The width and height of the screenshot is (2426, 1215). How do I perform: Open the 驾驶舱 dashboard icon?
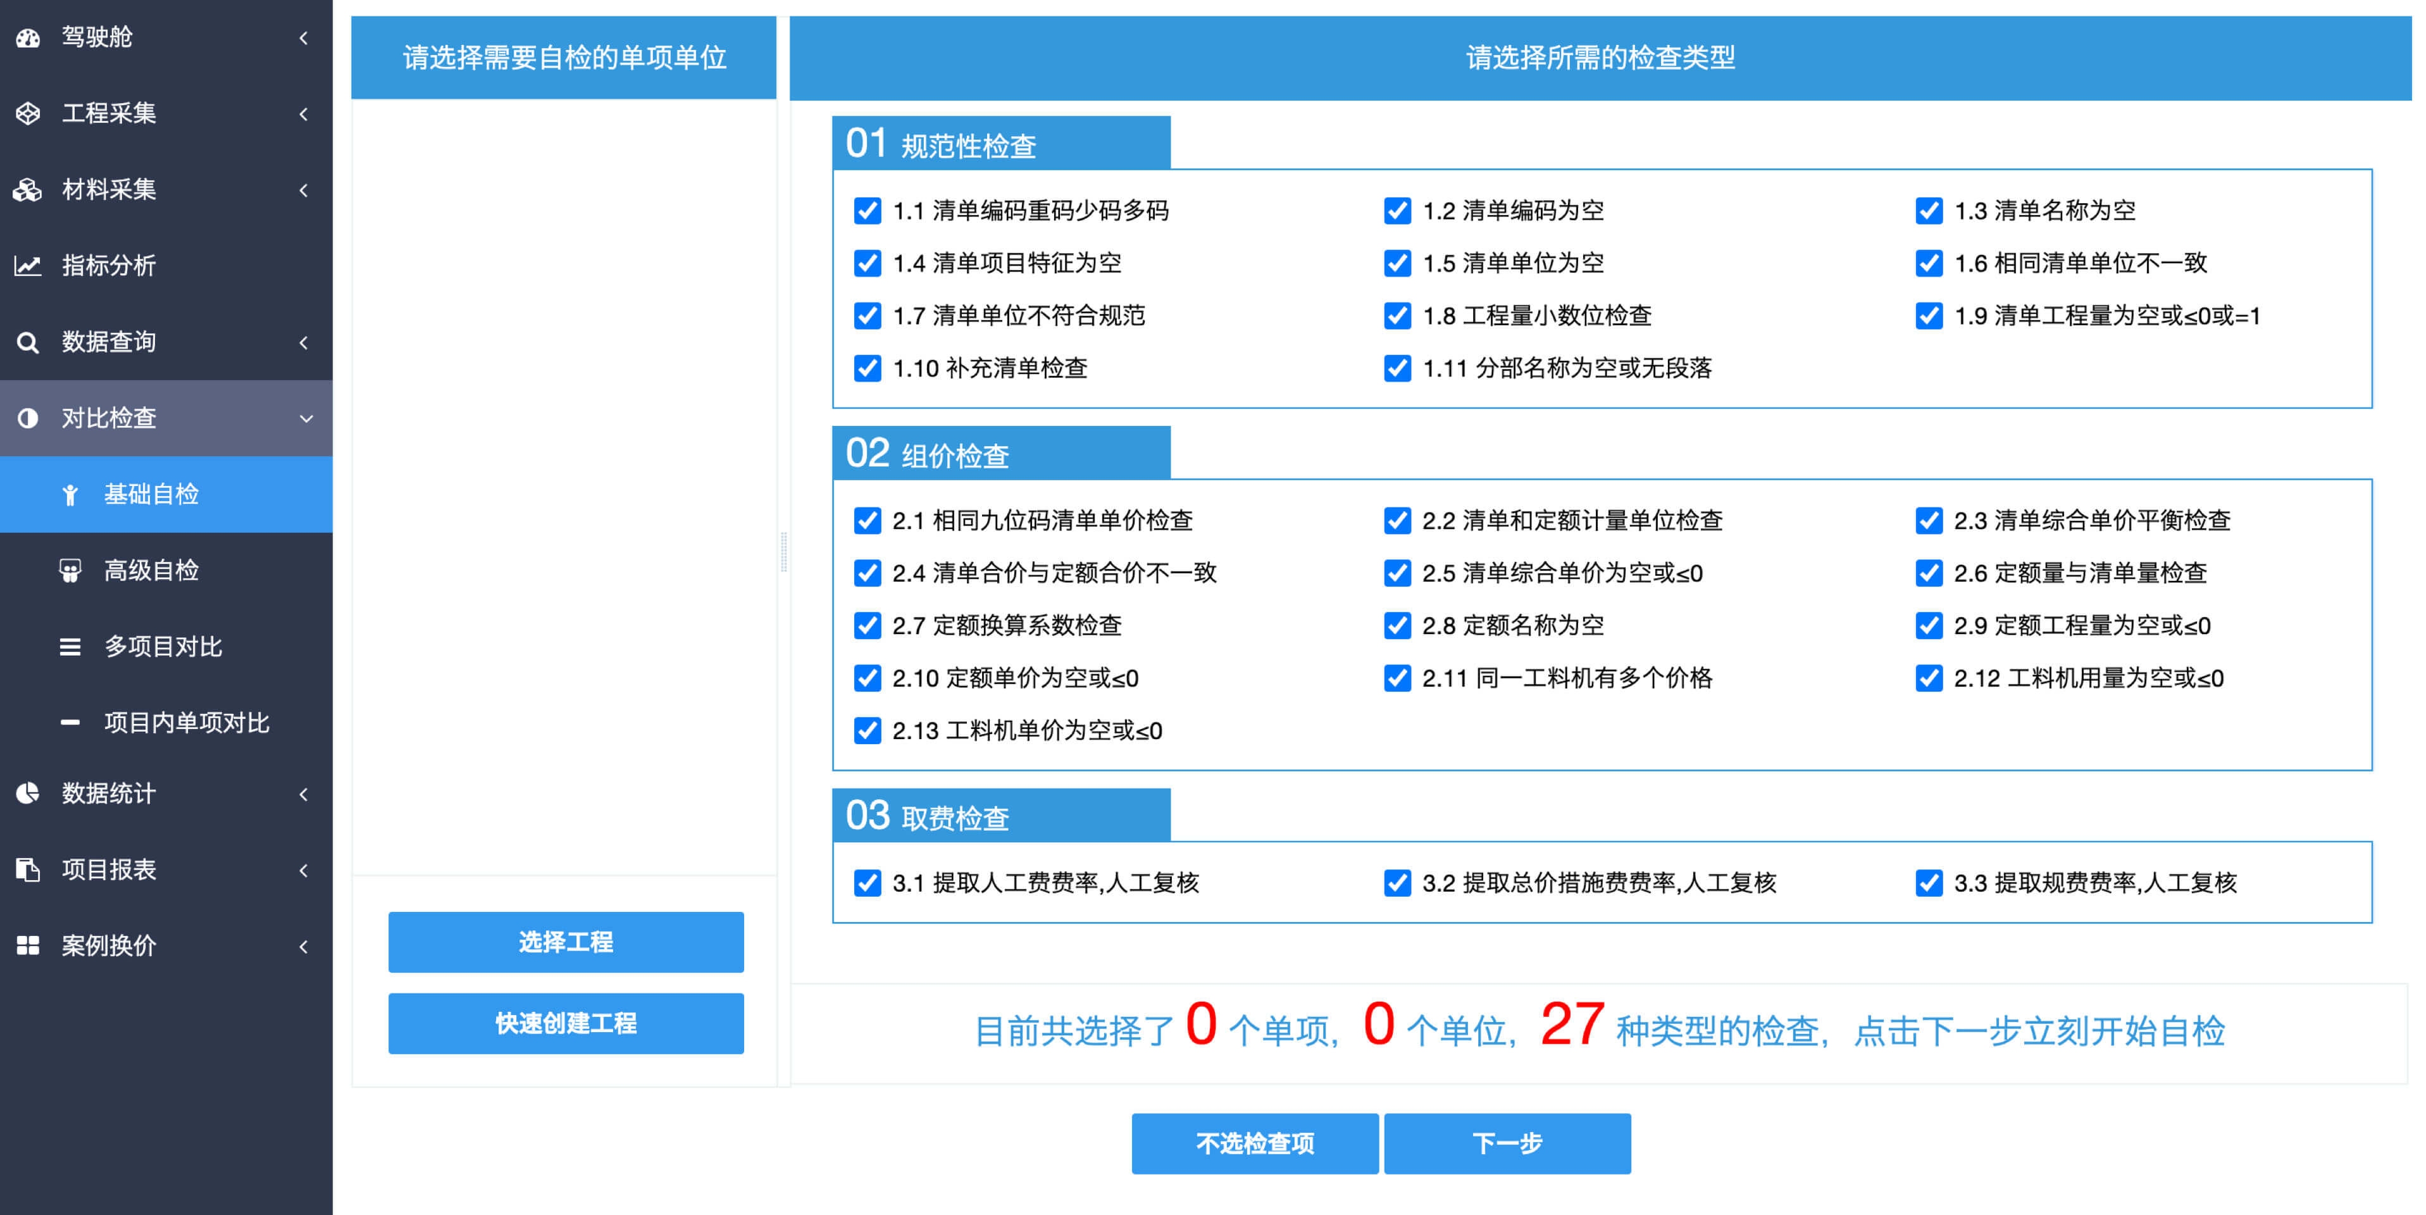27,38
